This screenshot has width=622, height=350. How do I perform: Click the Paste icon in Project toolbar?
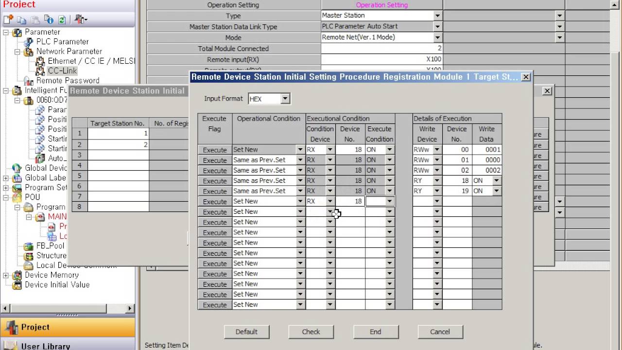tap(35, 19)
